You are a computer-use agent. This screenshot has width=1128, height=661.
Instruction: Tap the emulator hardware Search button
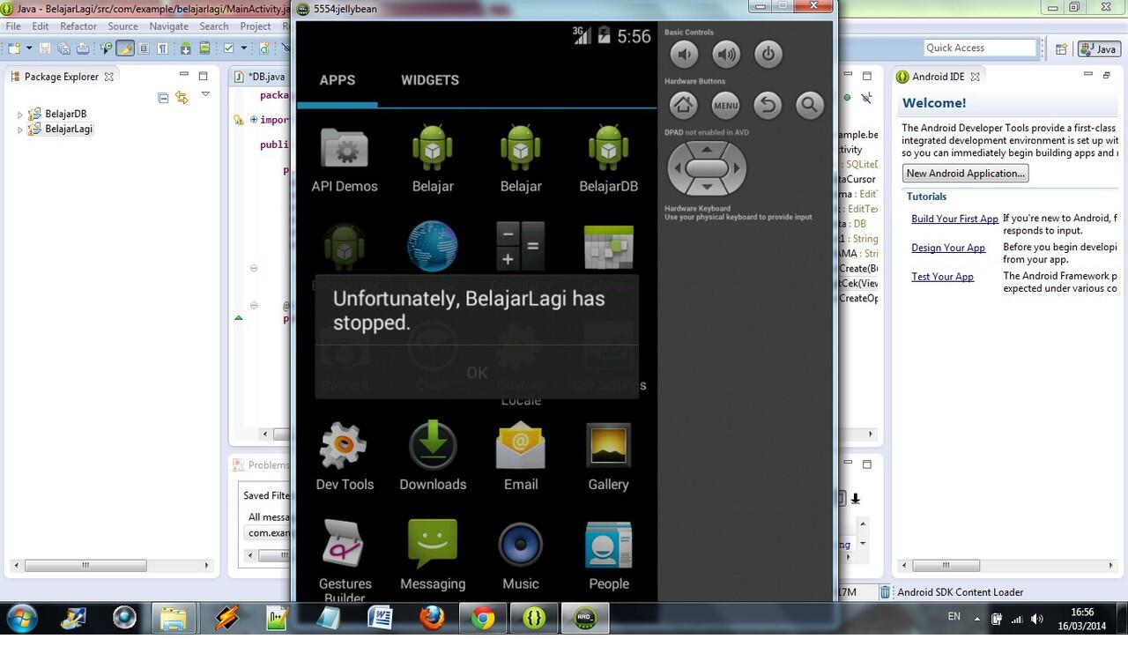(x=809, y=106)
